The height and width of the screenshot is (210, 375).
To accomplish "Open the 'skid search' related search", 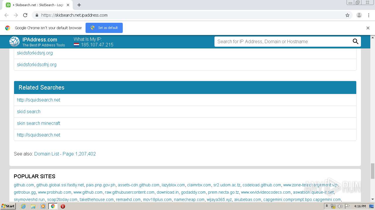I will pos(29,111).
